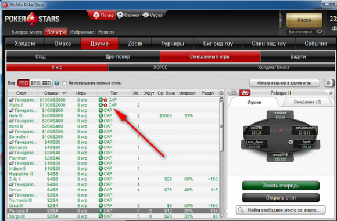The height and width of the screenshot is (221, 337).
Task: Click Найти свободное место за анало... button
Action: point(281,210)
